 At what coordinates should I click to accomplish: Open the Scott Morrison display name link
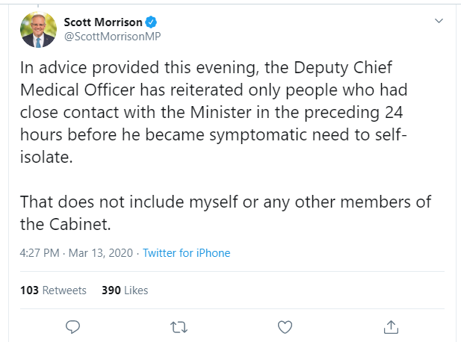coord(103,22)
